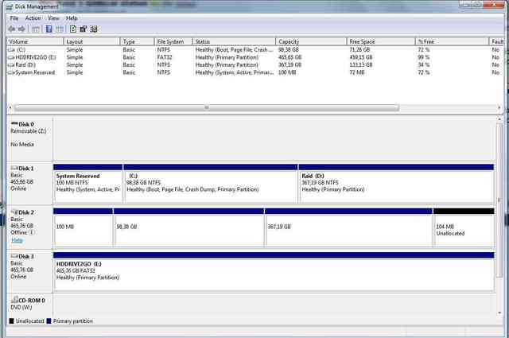Click the Disk 3 label
The height and width of the screenshot is (338, 509).
tap(26, 257)
